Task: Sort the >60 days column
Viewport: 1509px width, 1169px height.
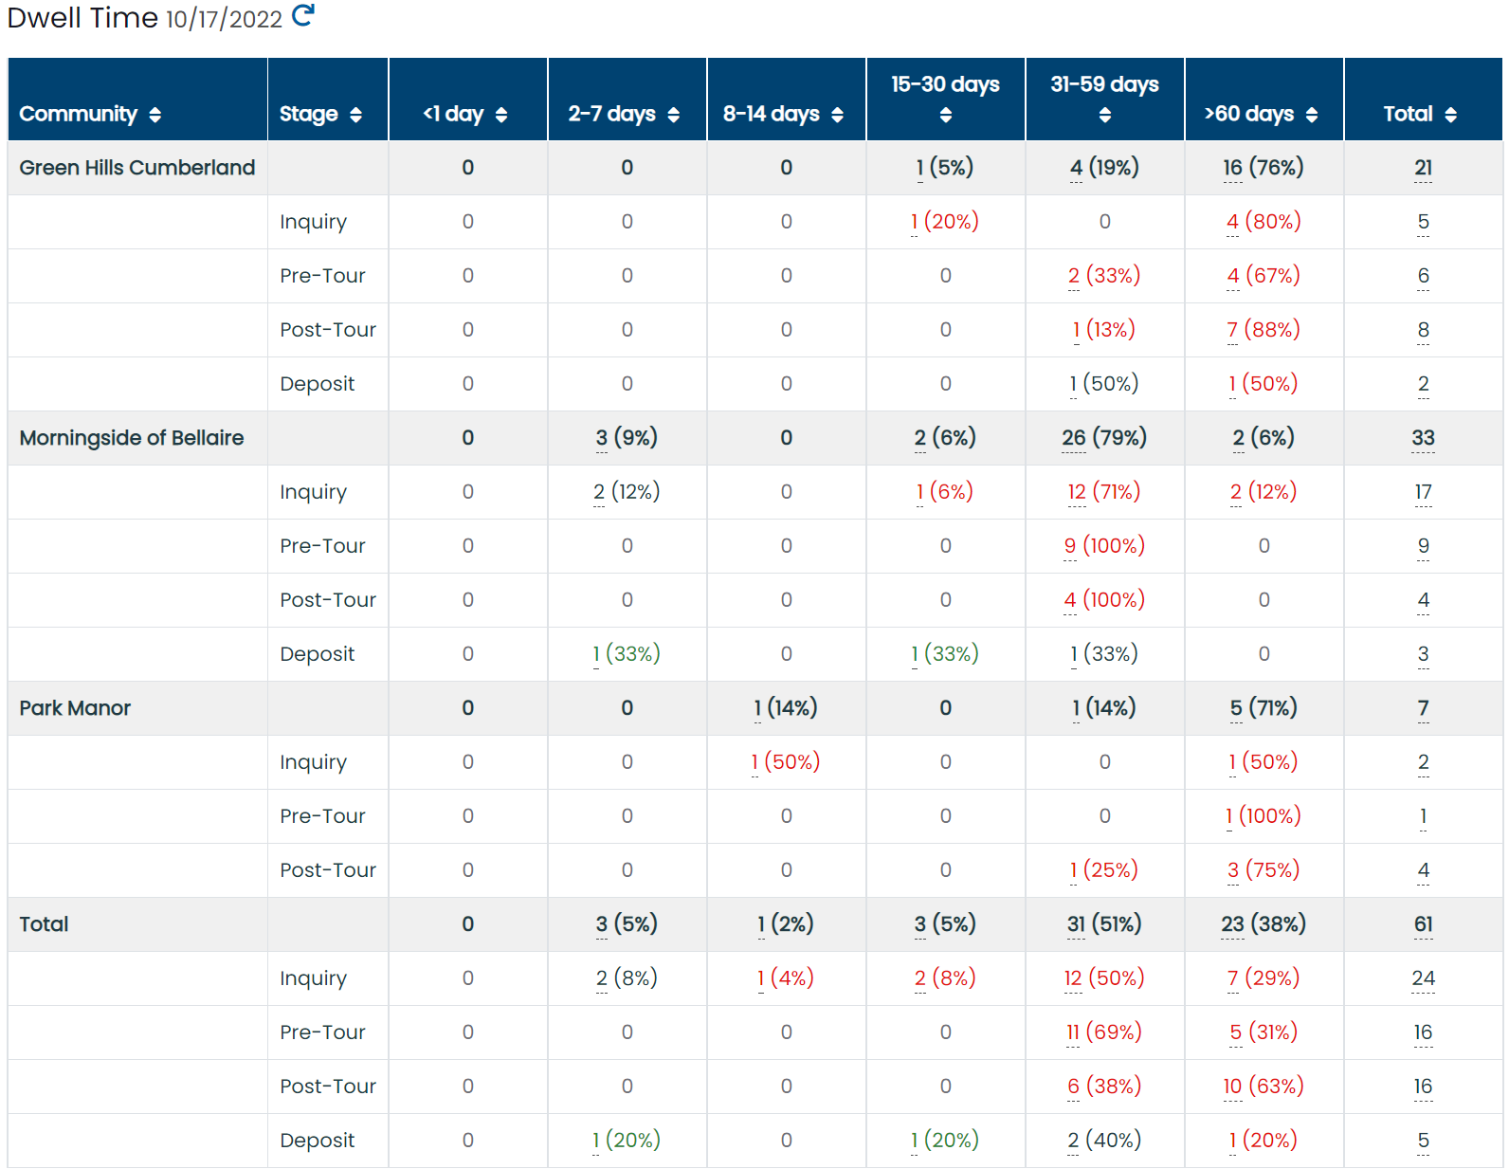Action: (1311, 115)
